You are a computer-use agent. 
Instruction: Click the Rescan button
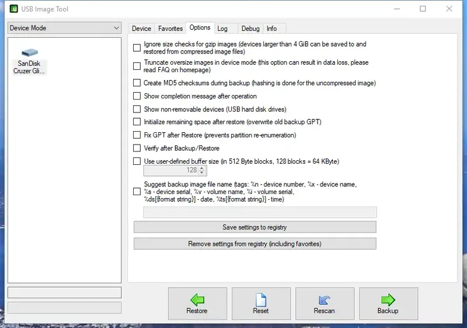click(325, 304)
